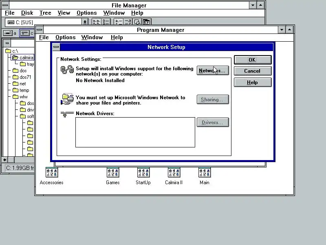Click Cancel in the Network Setup dialog
Viewport: 326px width, 245px height.
point(253,71)
